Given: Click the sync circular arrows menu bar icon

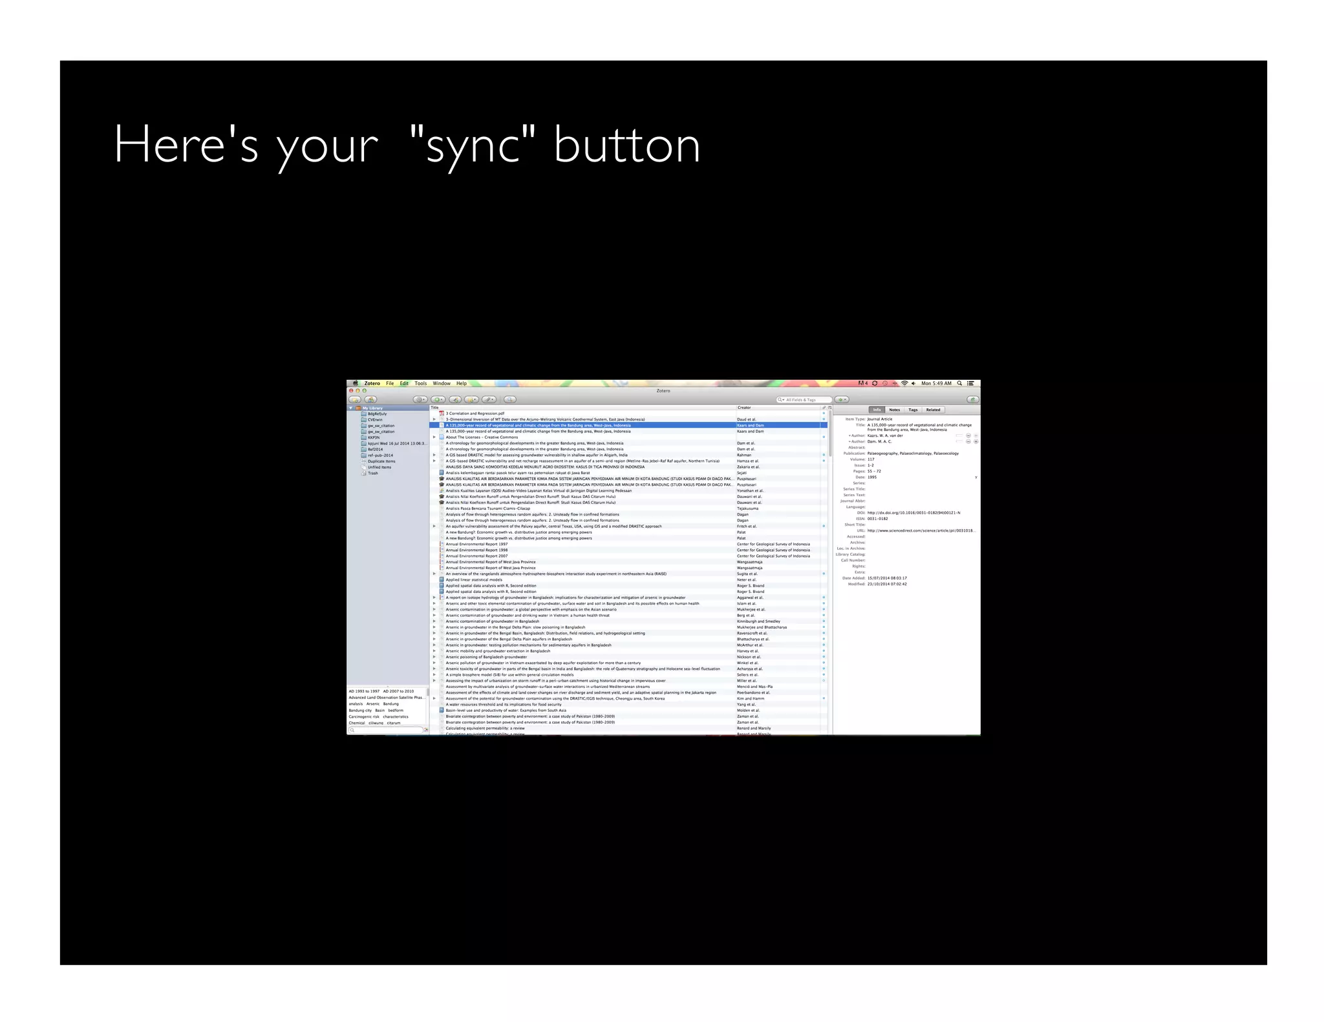Looking at the screenshot, I should 875,383.
